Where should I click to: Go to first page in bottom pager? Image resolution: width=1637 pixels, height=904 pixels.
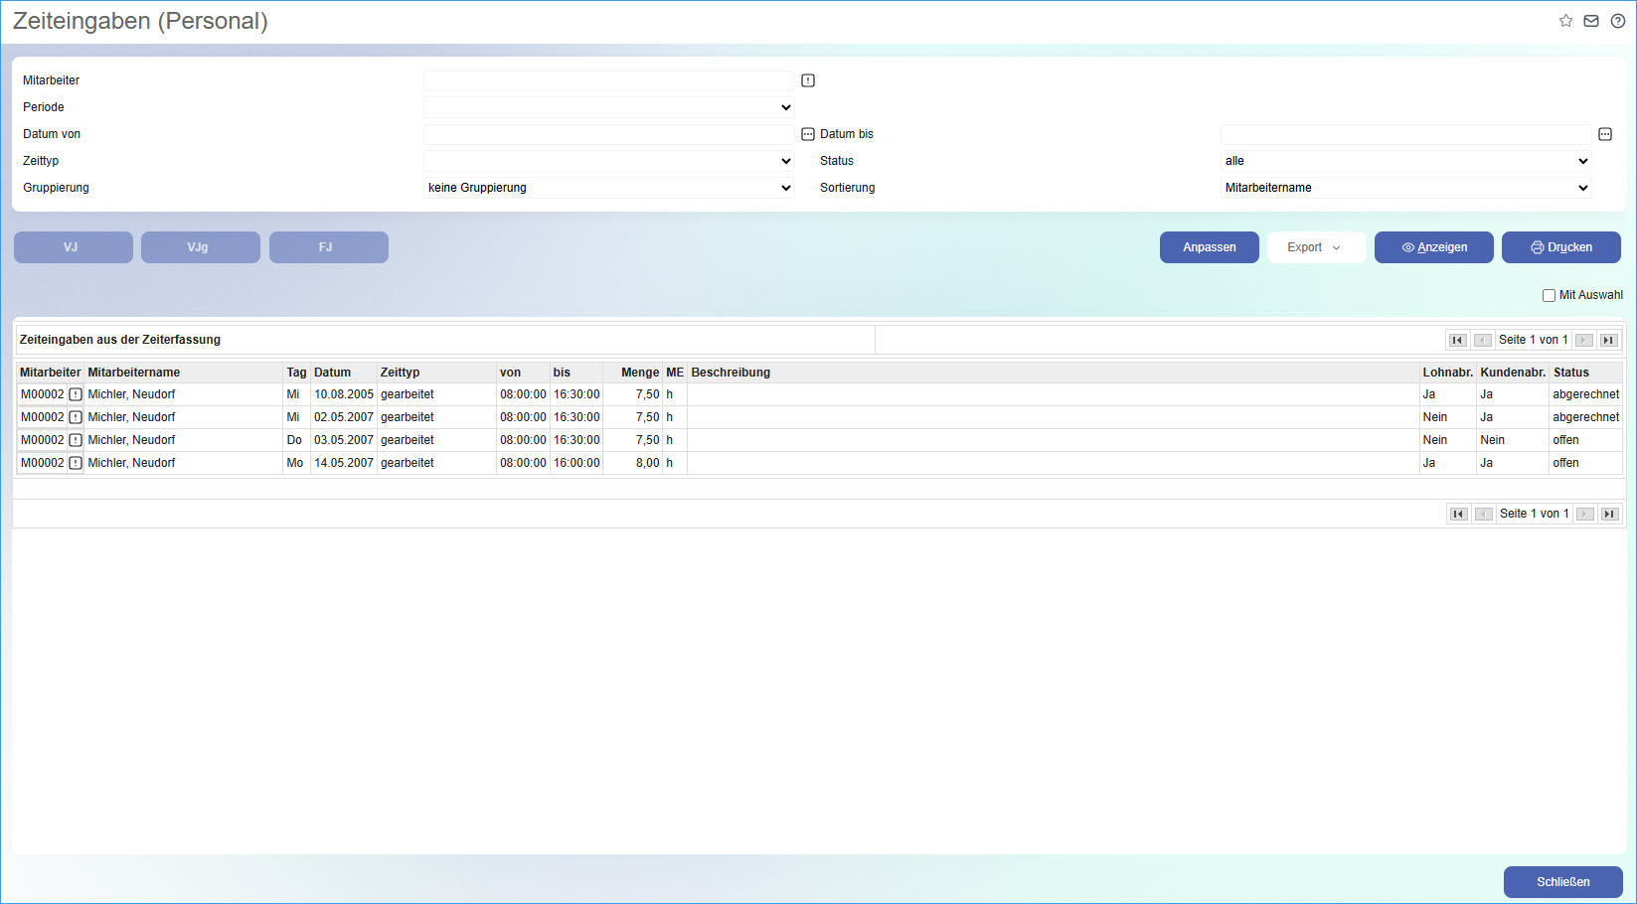point(1458,514)
